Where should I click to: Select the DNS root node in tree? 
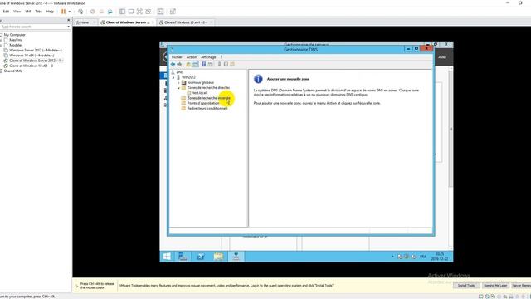[179, 72]
